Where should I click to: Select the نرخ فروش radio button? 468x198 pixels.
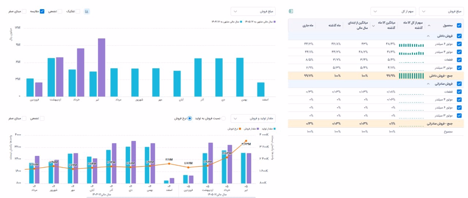190,118
